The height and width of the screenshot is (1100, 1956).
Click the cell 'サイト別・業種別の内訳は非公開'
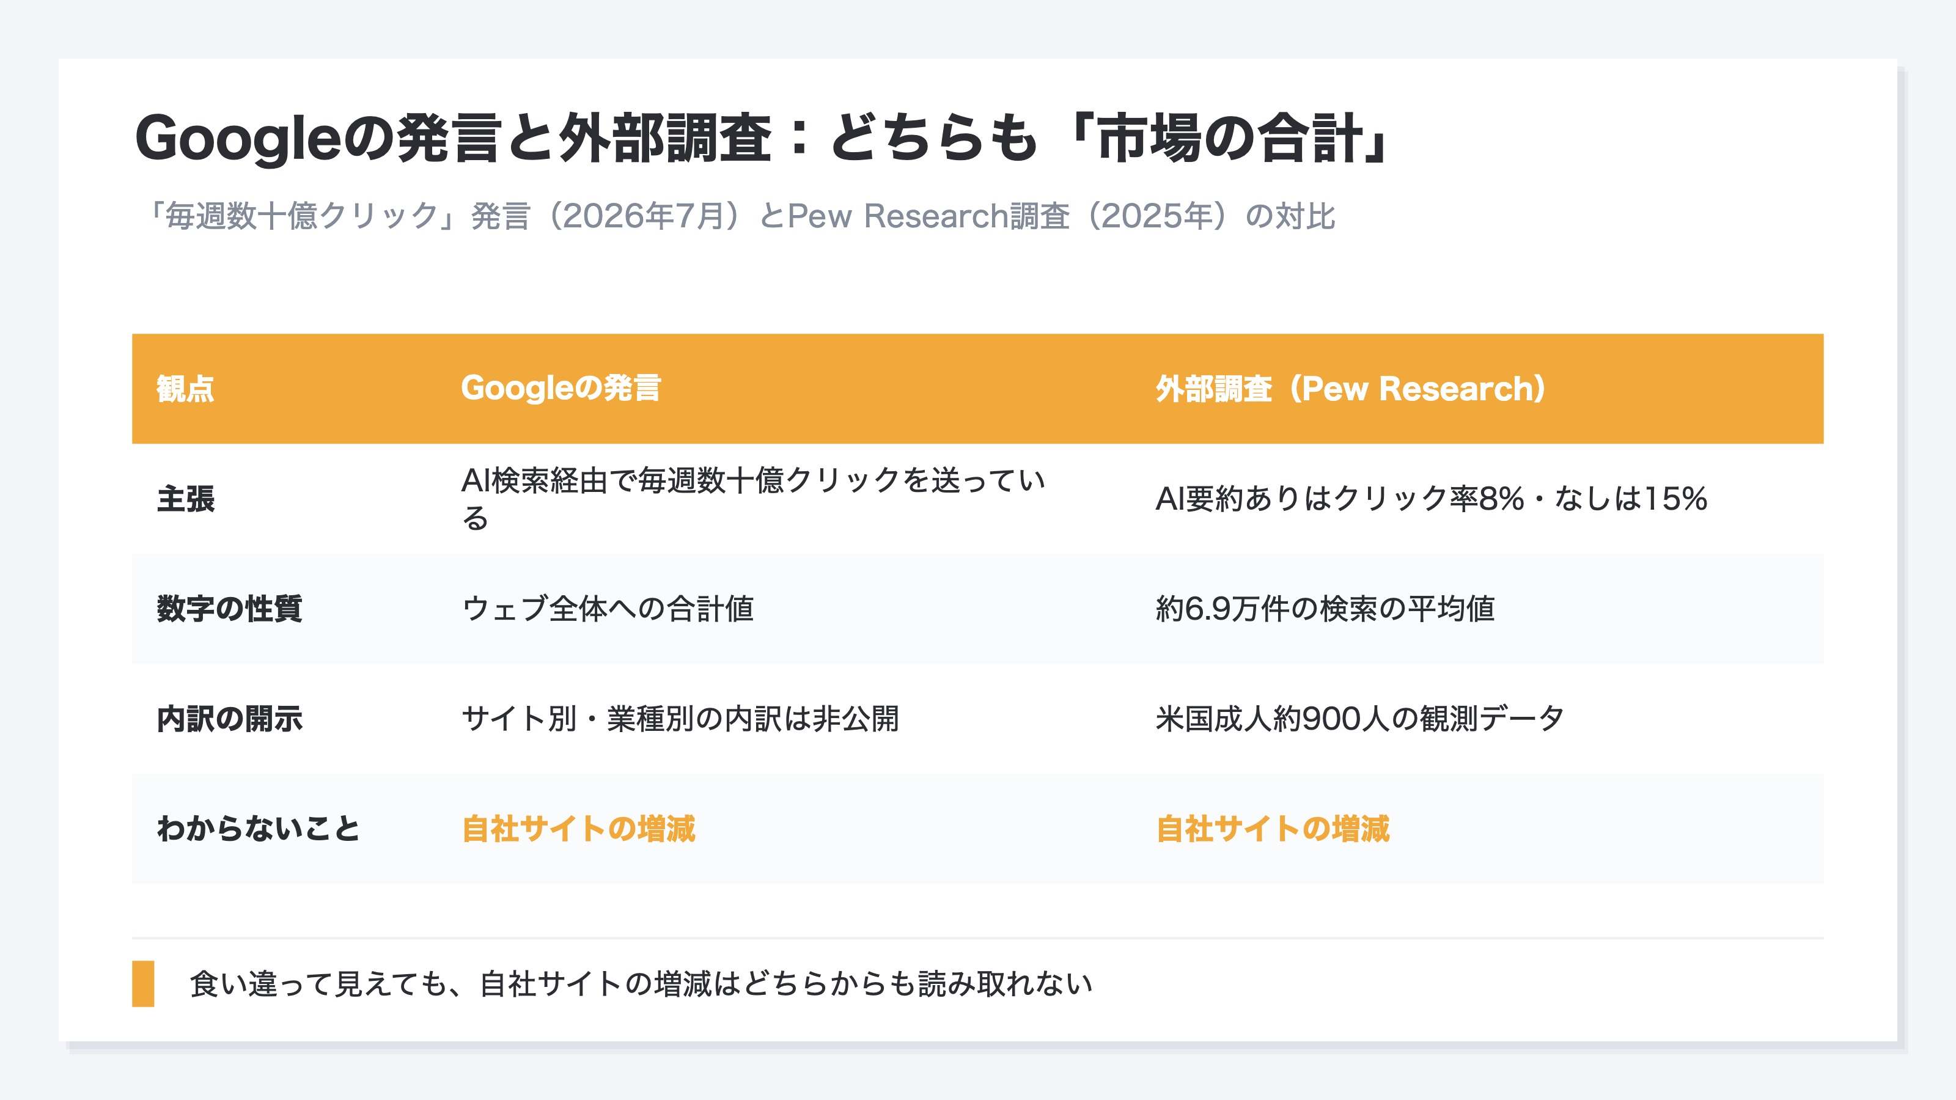680,719
